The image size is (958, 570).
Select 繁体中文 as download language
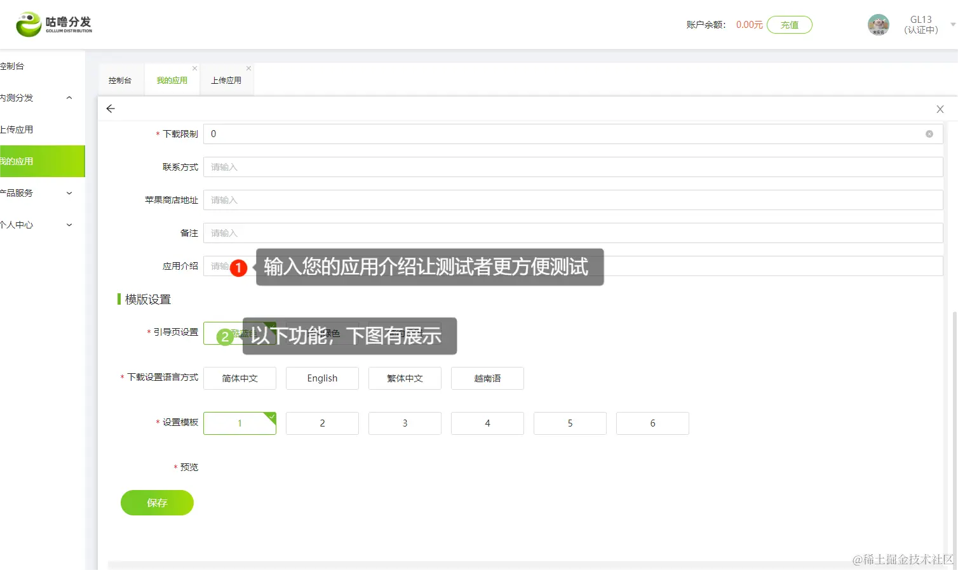point(405,378)
